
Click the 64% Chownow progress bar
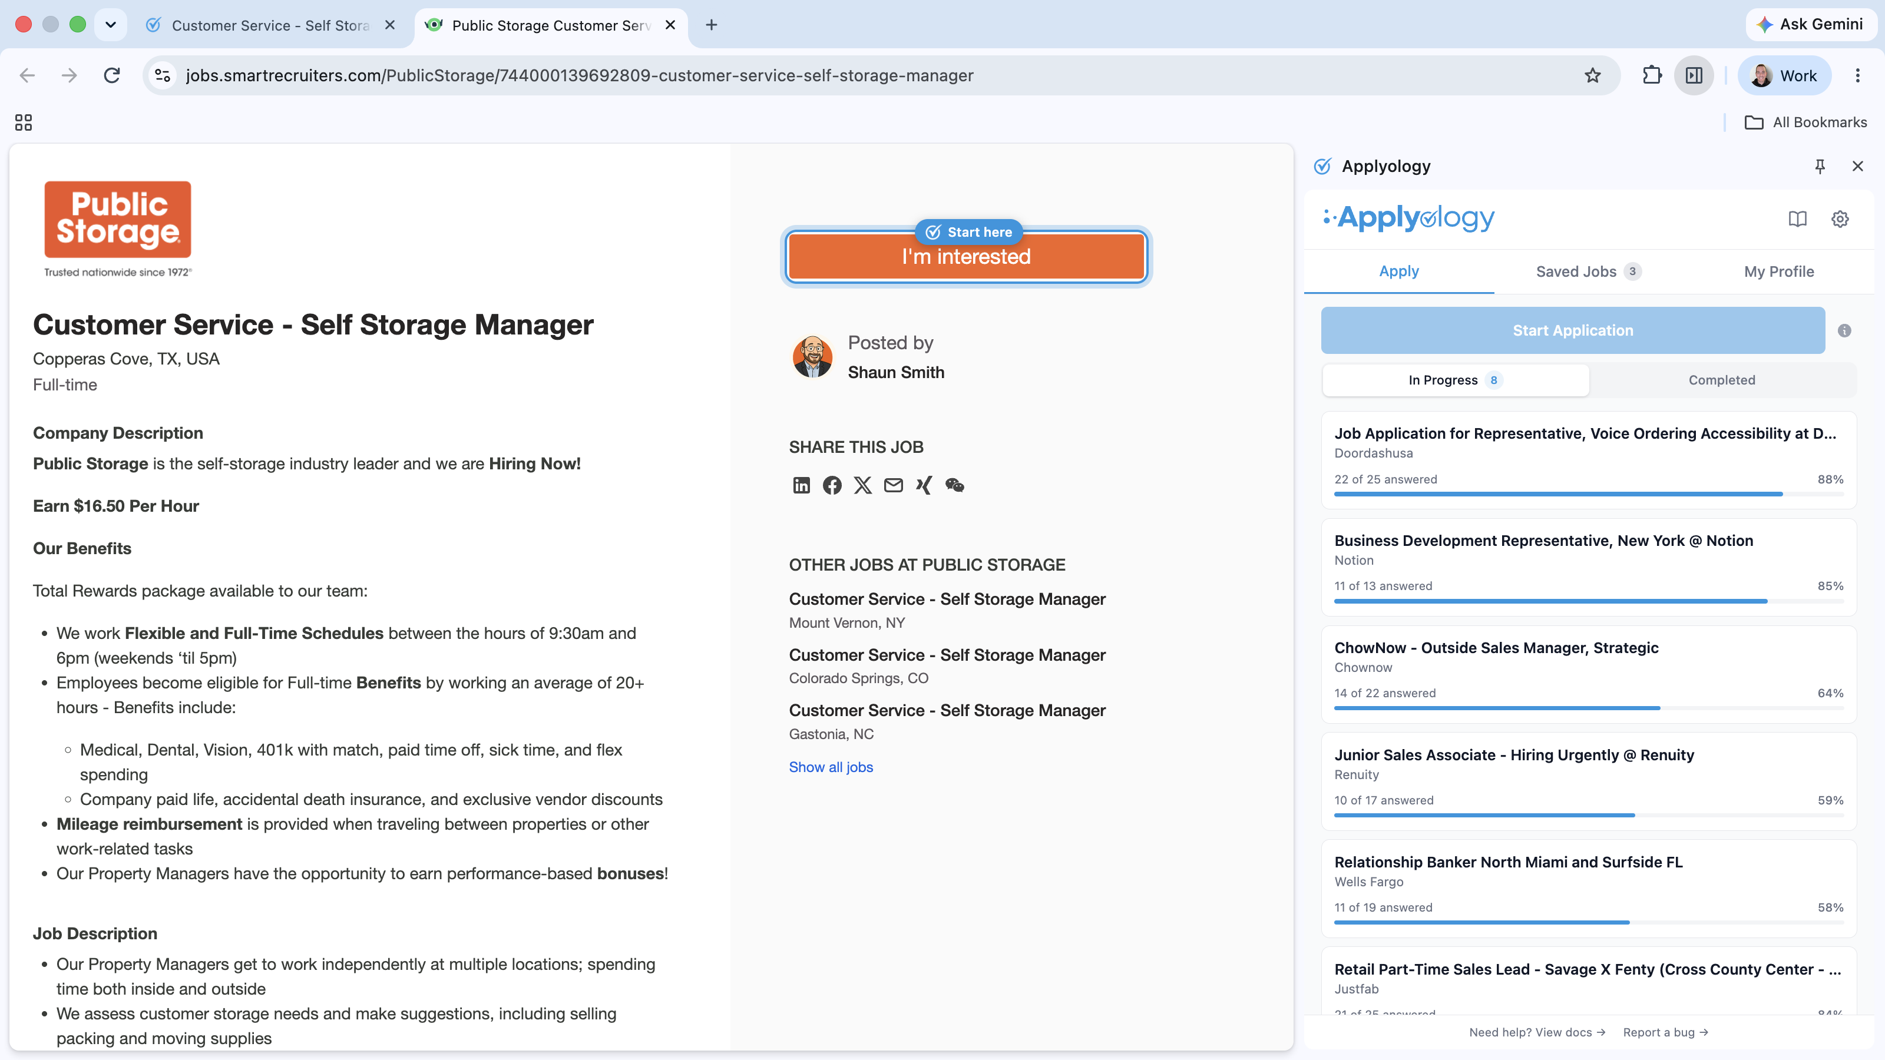pyautogui.click(x=1588, y=708)
